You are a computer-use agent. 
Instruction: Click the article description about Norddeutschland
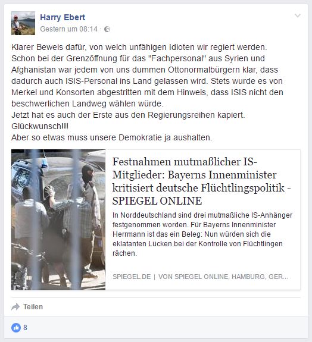pyautogui.click(x=202, y=234)
